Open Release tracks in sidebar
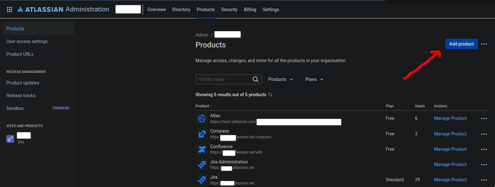This screenshot has height=187, width=495. coord(21,95)
